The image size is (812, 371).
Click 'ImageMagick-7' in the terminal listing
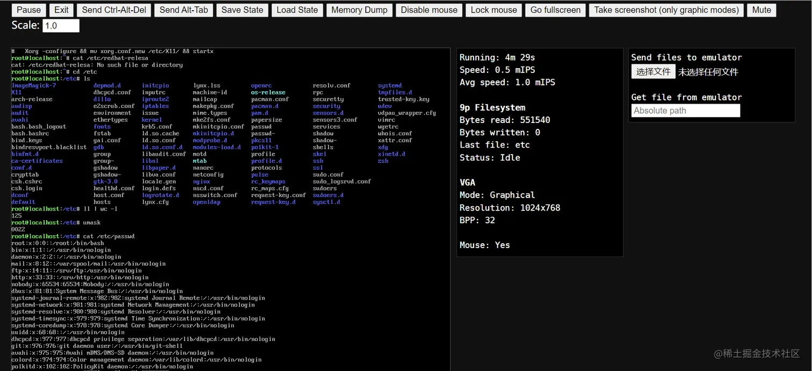coord(33,85)
